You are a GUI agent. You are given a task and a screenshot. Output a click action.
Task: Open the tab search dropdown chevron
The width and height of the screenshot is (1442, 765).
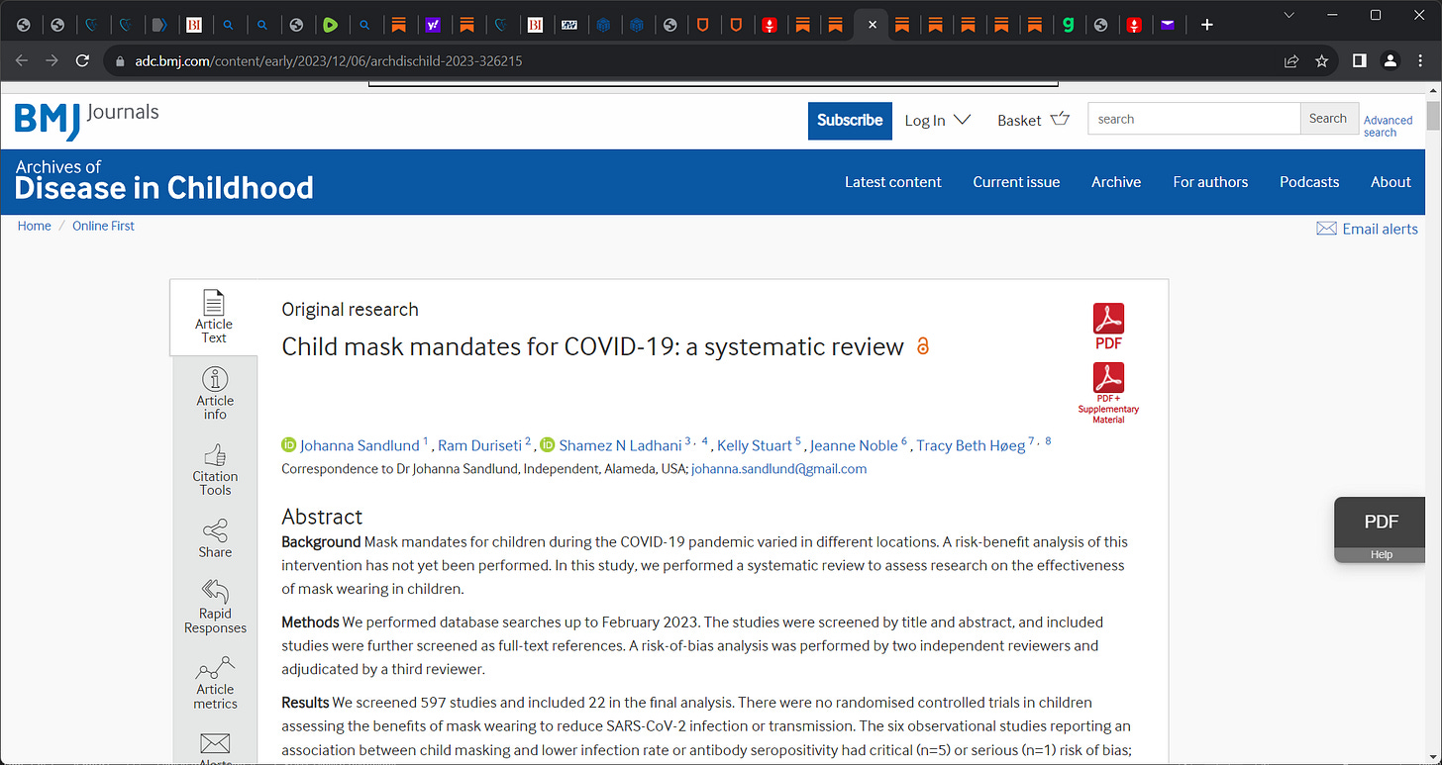click(1288, 15)
